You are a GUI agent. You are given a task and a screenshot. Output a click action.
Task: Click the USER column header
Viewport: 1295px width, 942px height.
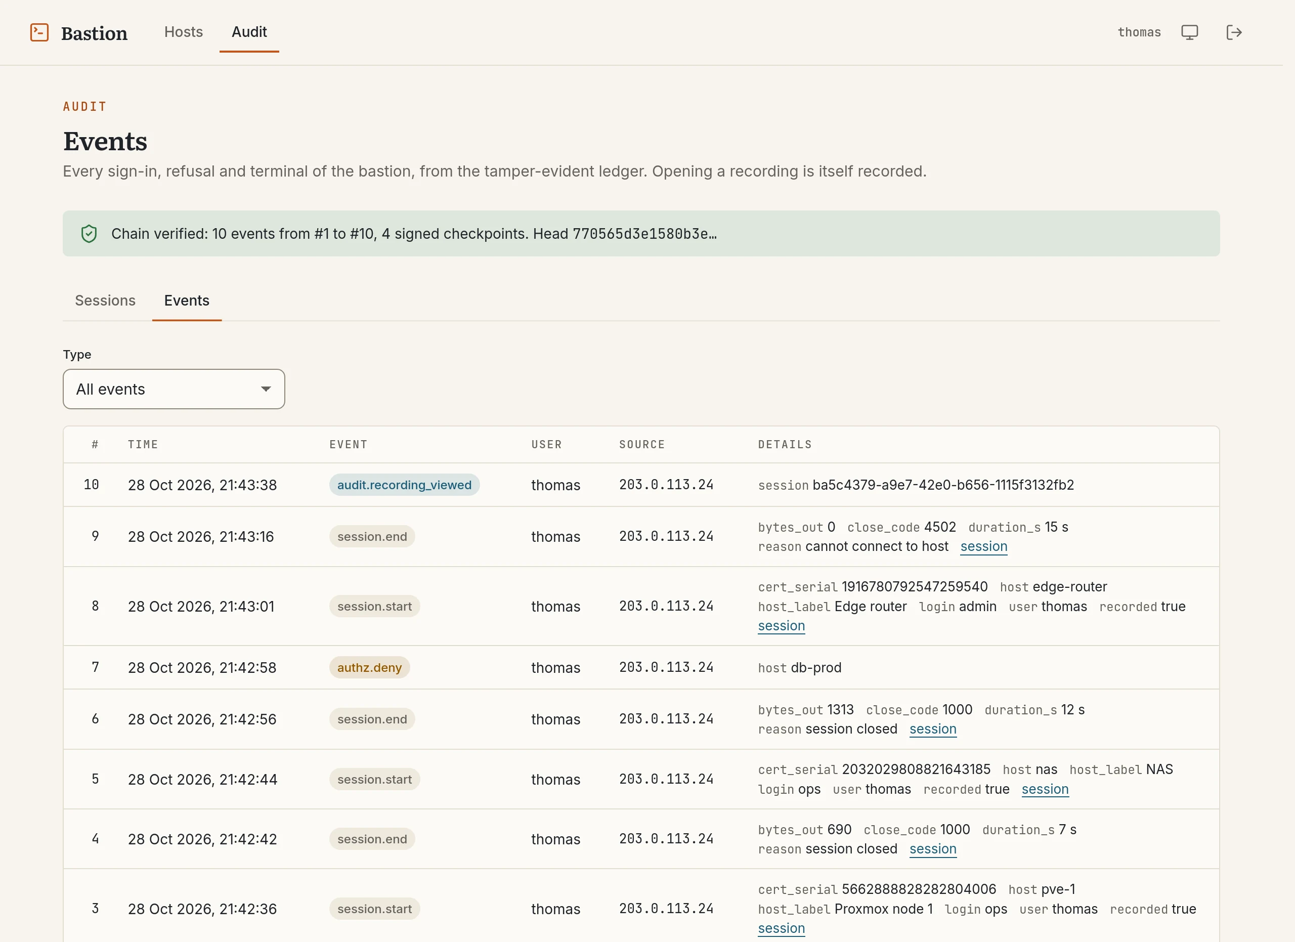coord(546,444)
